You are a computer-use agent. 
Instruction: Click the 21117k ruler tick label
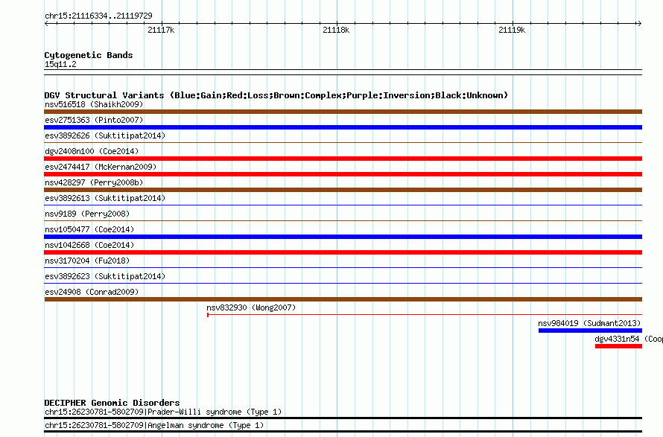(x=161, y=30)
